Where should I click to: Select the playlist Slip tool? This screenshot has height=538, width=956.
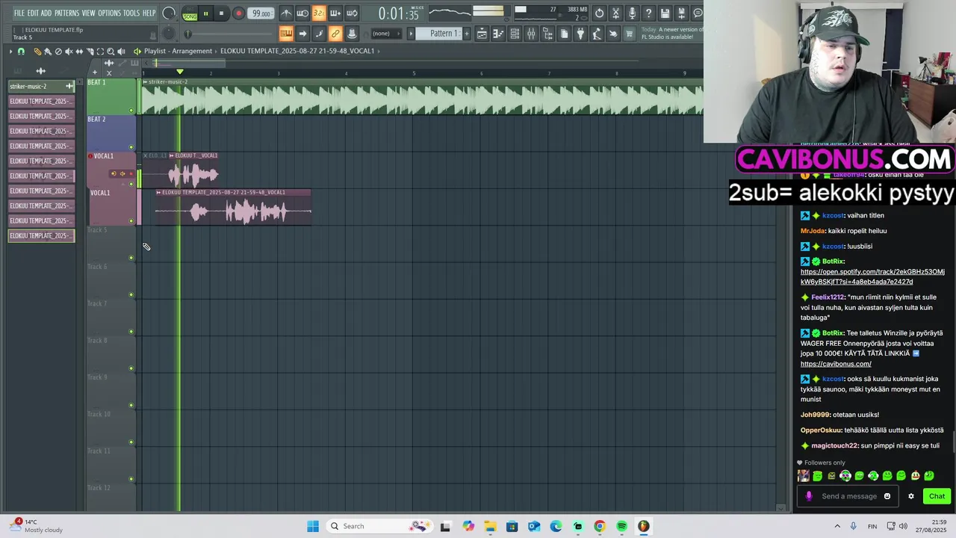click(x=79, y=51)
